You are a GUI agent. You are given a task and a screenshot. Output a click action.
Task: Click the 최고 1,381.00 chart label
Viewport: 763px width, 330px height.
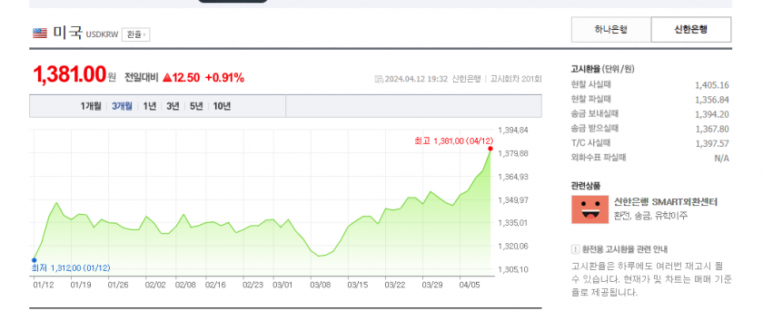pyautogui.click(x=453, y=141)
